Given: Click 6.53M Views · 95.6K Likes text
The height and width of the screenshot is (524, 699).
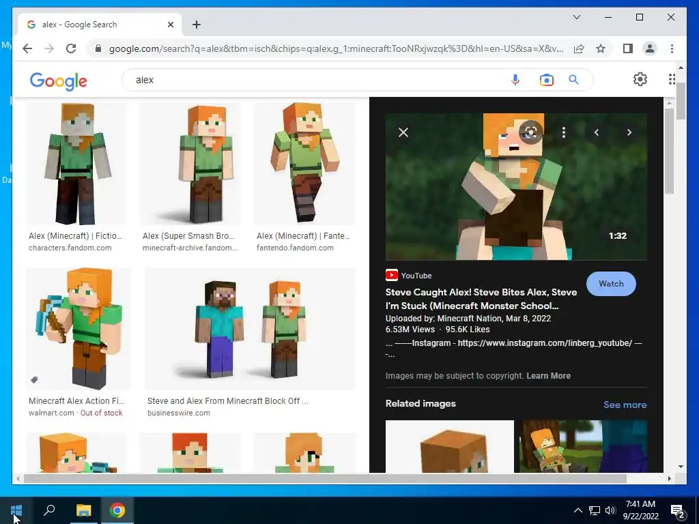Looking at the screenshot, I should tap(438, 330).
